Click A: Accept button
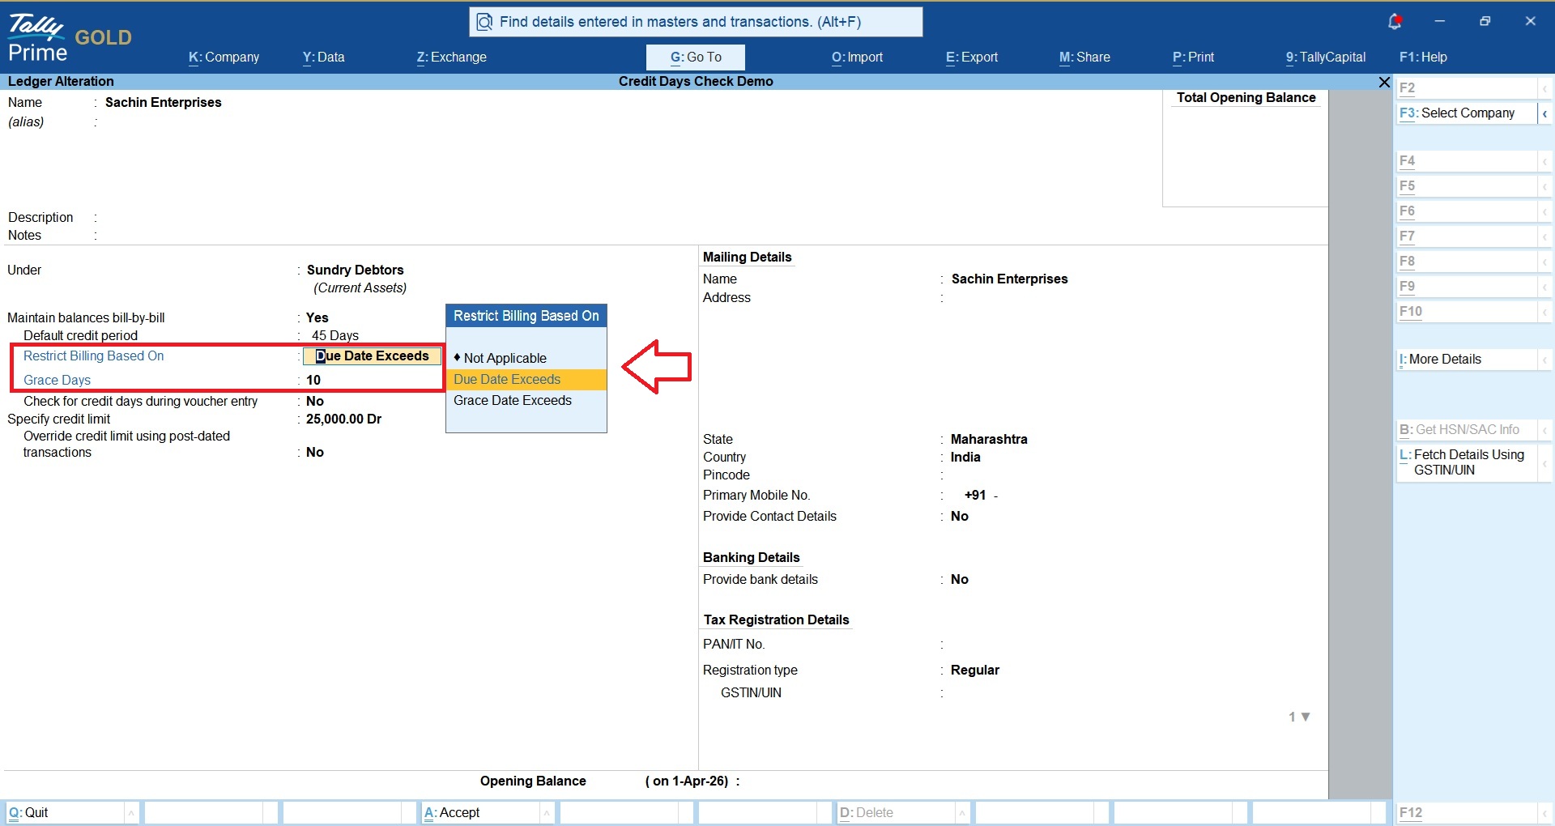Image resolution: width=1555 pixels, height=826 pixels. [x=480, y=812]
